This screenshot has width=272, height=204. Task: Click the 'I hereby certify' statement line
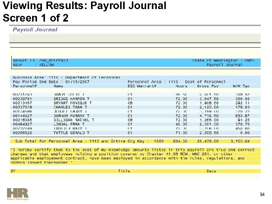tap(133, 150)
